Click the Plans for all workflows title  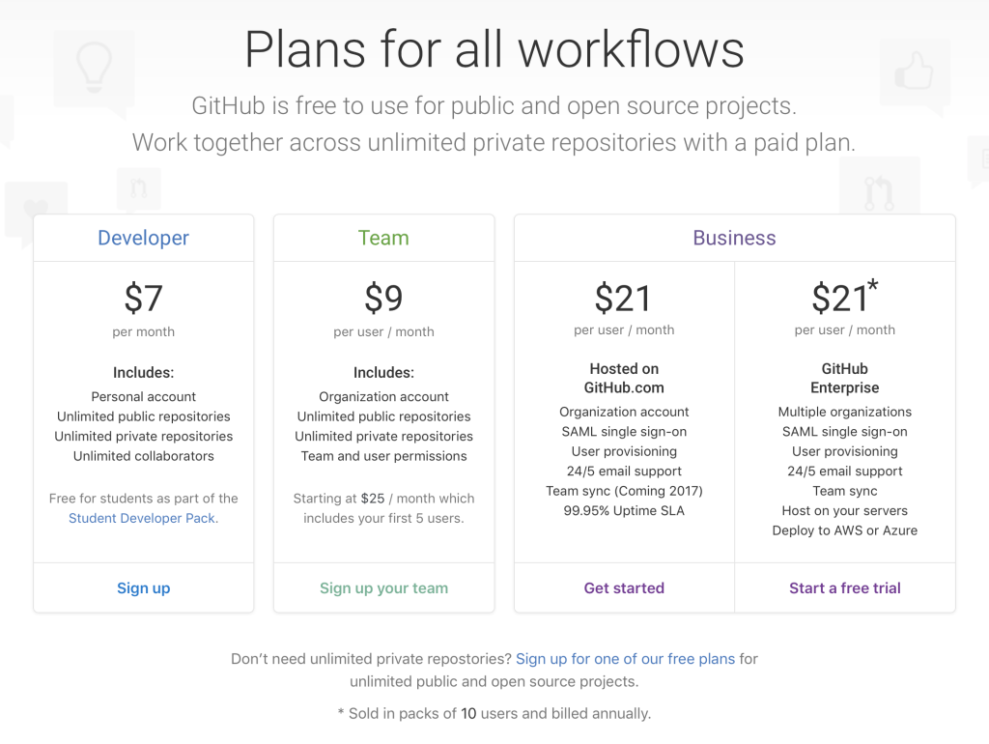[494, 49]
